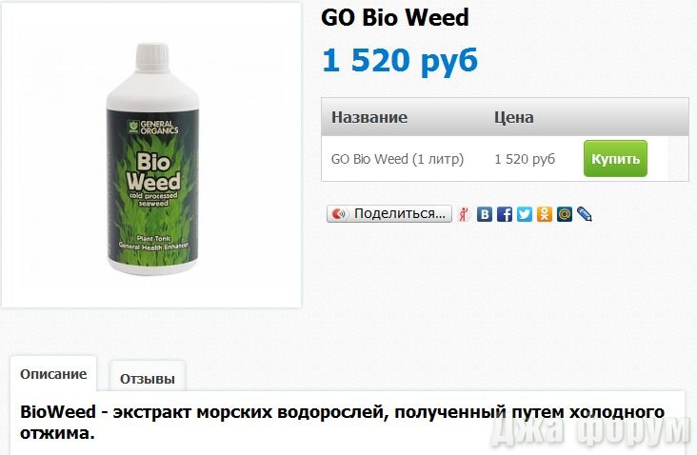Screen dimensions: 697x455
Task: Click the bold BioWeed description text
Action: (342, 422)
